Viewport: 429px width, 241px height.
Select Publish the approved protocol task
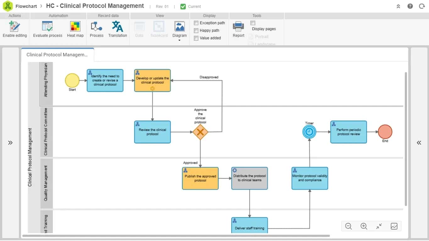point(200,178)
